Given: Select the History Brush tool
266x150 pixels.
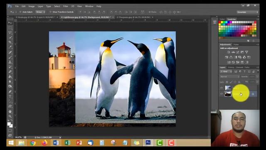Looking at the screenshot, I should click(10, 67).
